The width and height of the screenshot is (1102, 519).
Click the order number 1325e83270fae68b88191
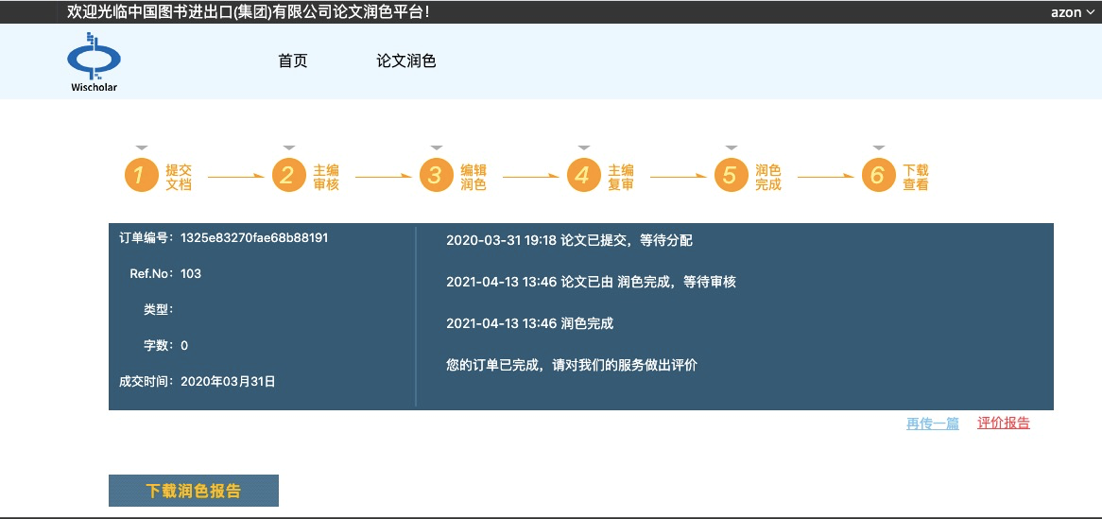[x=254, y=238]
